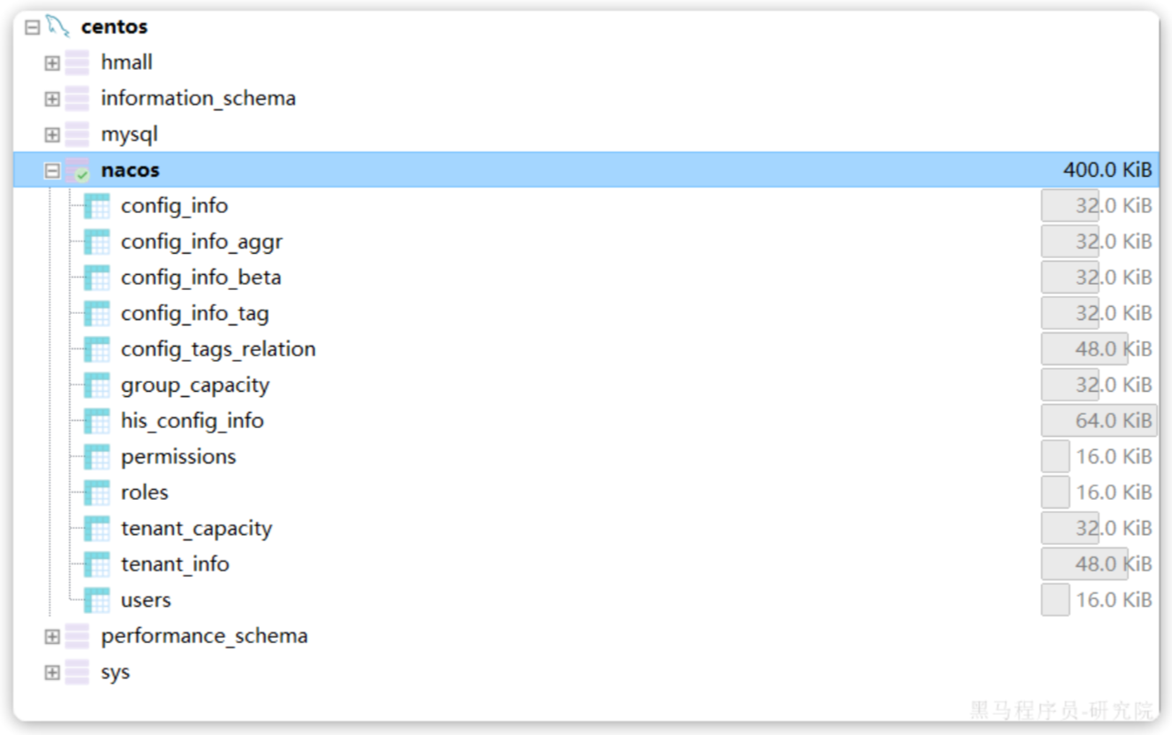Expand the hmall database node

click(52, 63)
